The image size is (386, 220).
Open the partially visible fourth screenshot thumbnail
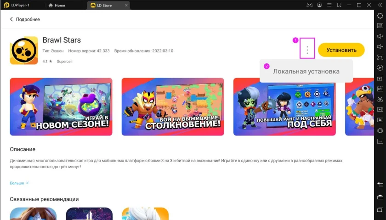359,107
